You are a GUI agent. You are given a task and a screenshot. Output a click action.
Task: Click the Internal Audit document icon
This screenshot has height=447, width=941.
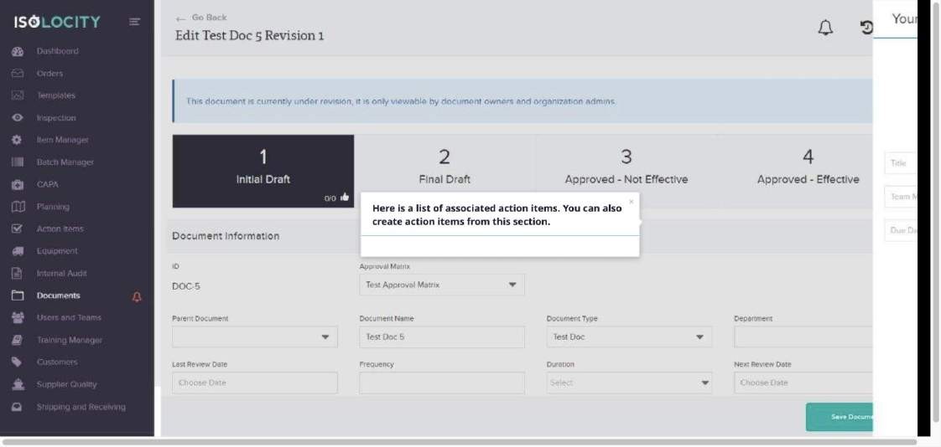click(18, 273)
